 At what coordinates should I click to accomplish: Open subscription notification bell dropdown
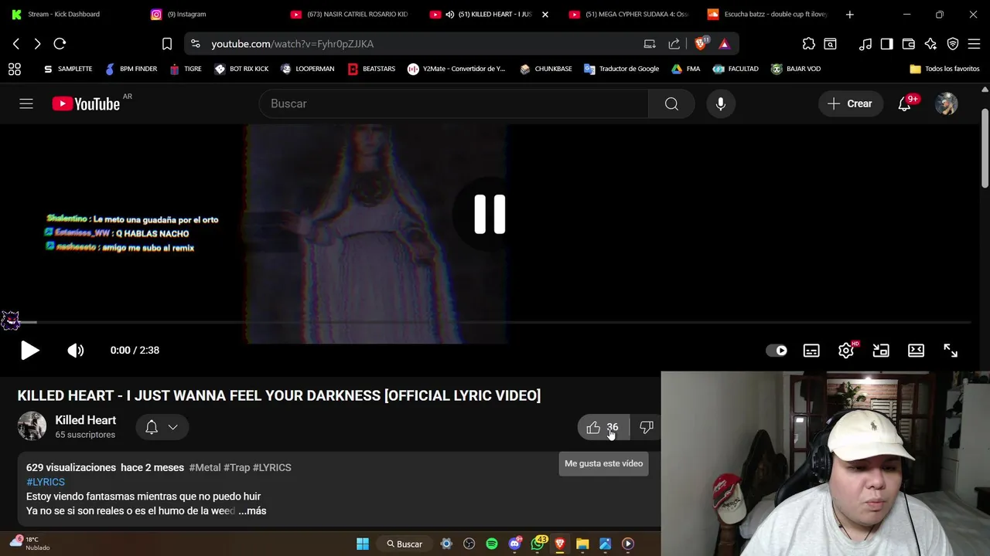click(x=162, y=427)
